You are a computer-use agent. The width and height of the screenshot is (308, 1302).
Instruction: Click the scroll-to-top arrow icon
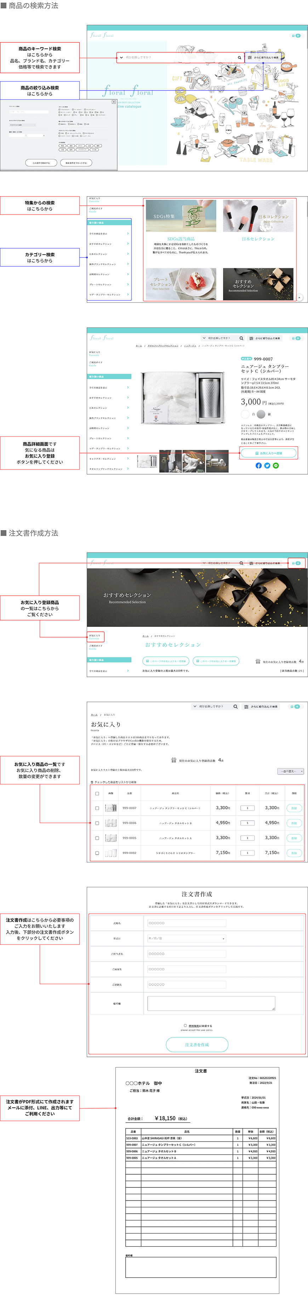[x=300, y=298]
